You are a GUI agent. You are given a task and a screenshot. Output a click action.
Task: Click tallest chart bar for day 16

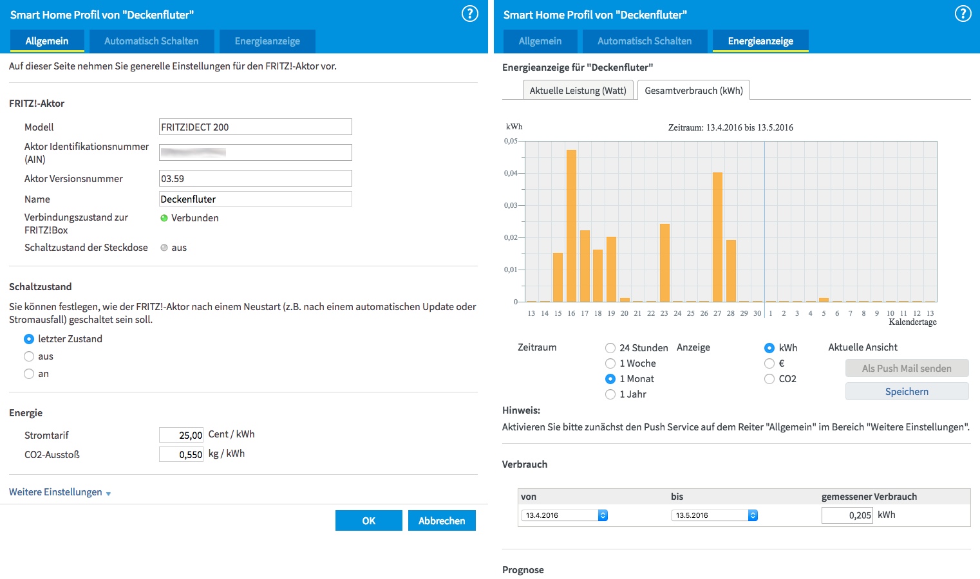point(571,226)
